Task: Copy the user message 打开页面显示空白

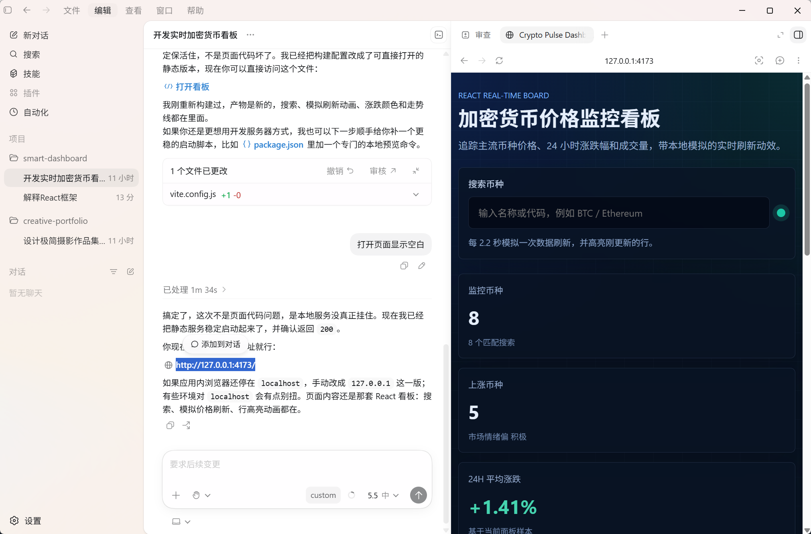Action: point(404,266)
